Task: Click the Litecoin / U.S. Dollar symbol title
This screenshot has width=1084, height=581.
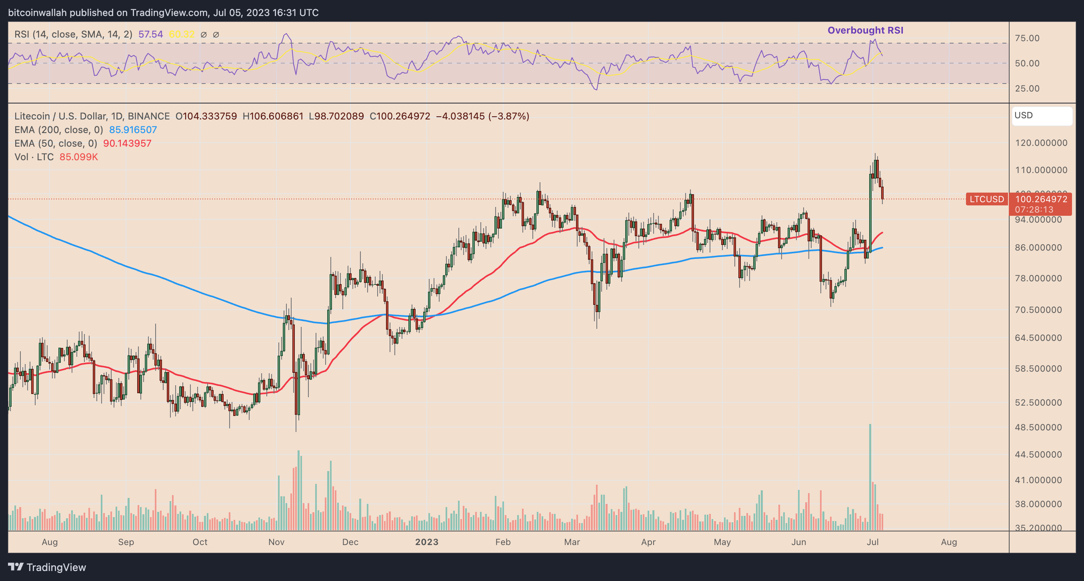Action: tap(92, 116)
